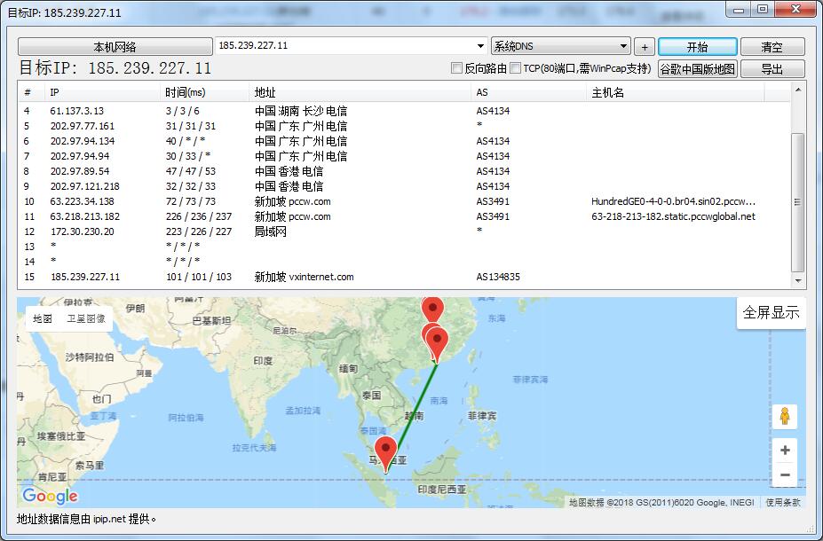This screenshot has width=823, height=541.
Task: Click the plus button beside DNS dropdown
Action: pyautogui.click(x=645, y=47)
